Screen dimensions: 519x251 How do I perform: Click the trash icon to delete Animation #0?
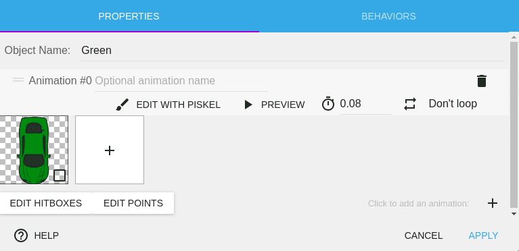click(482, 81)
